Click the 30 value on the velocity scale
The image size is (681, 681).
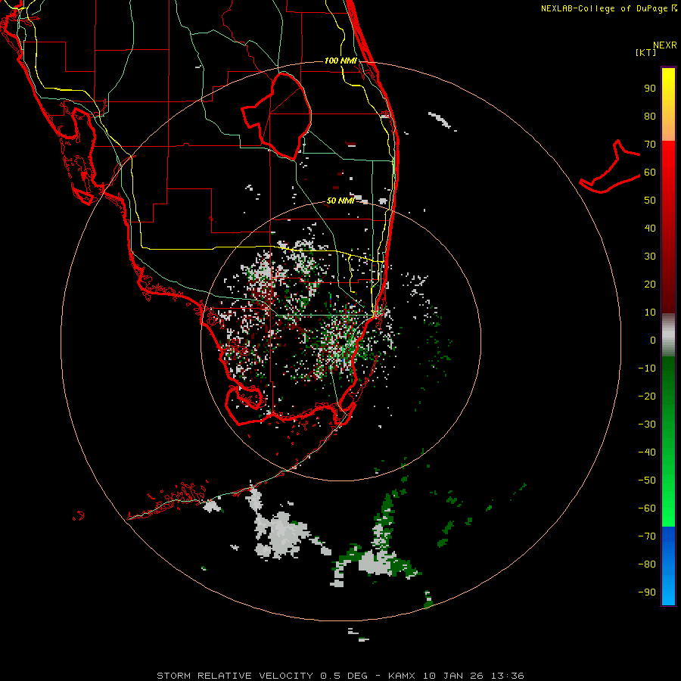coord(650,257)
